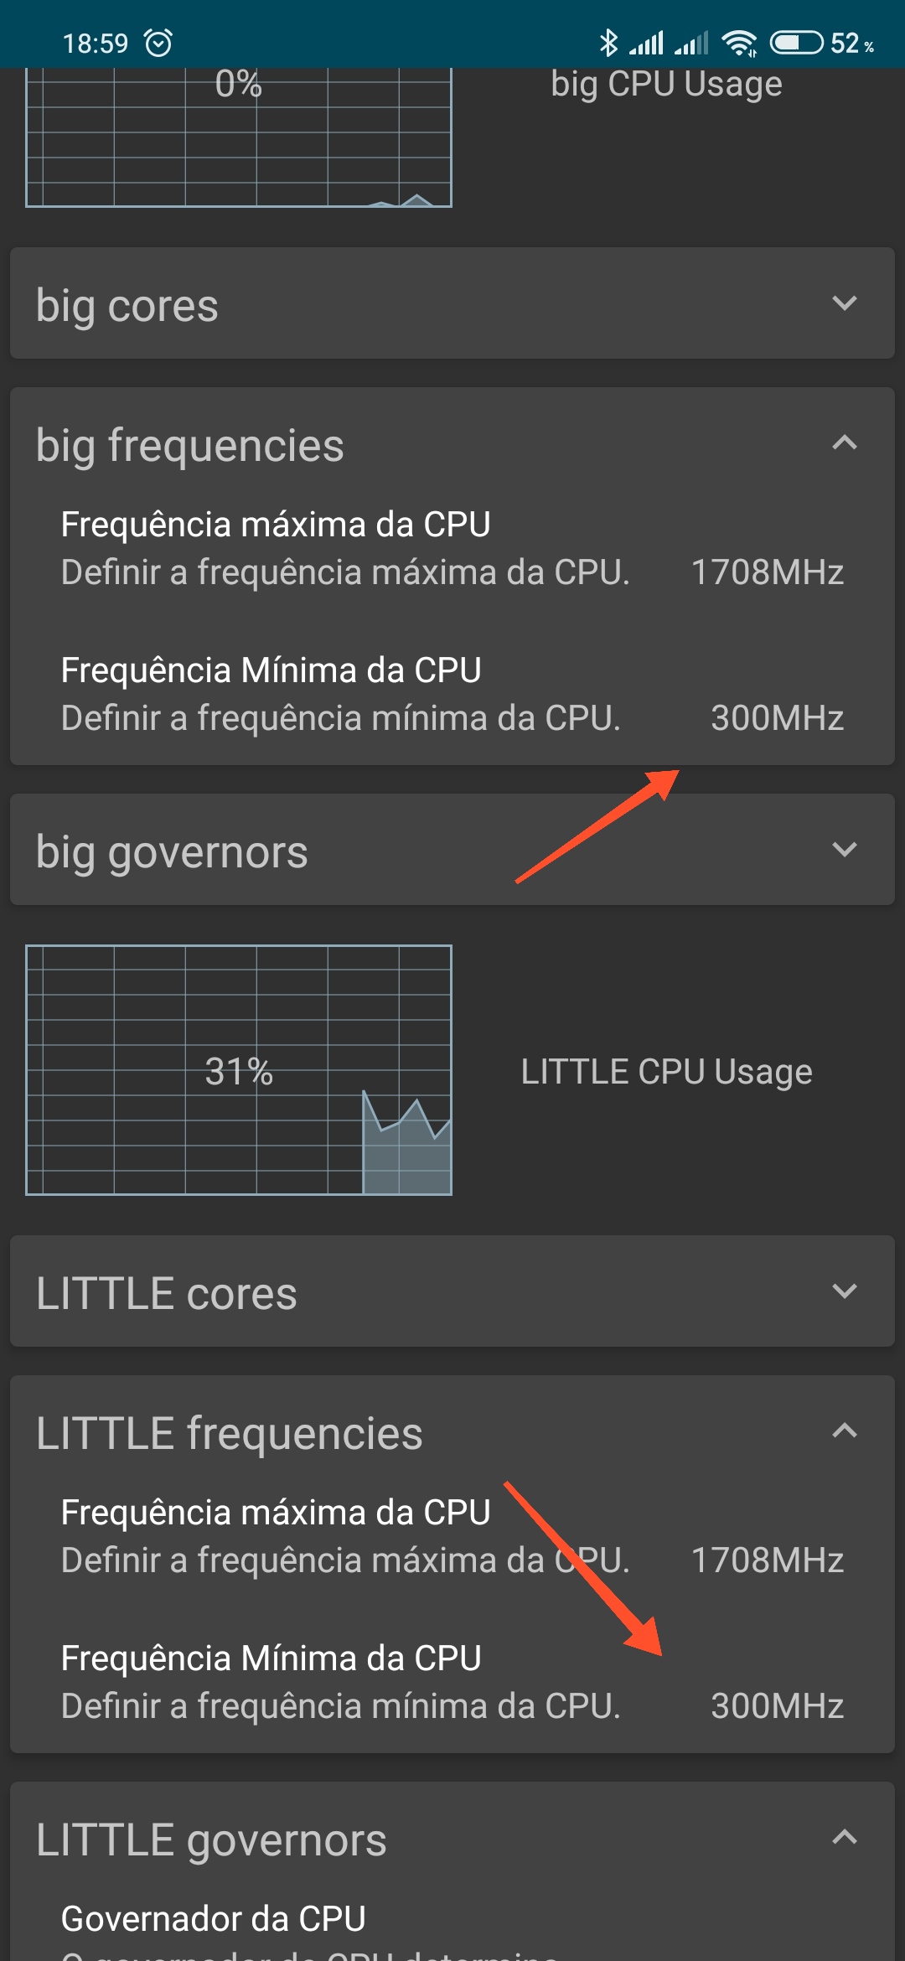Expand the big governors chevron
This screenshot has width=905, height=1961.
click(844, 849)
